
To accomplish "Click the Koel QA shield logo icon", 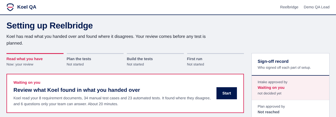I will point(10,7).
